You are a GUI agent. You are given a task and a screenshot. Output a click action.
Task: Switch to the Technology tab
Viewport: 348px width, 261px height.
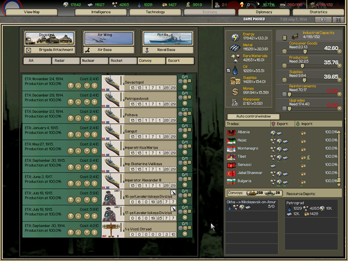(155, 12)
